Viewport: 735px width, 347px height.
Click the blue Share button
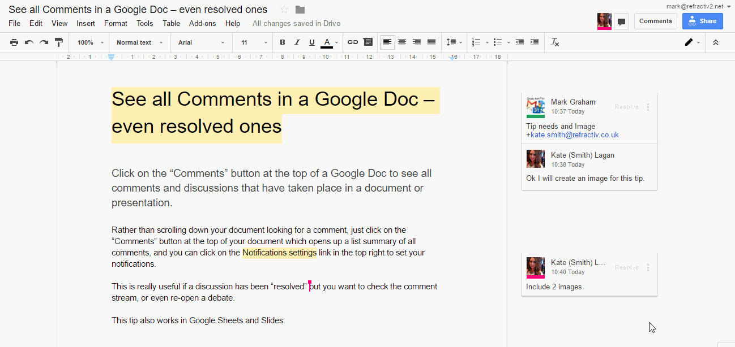coord(702,21)
